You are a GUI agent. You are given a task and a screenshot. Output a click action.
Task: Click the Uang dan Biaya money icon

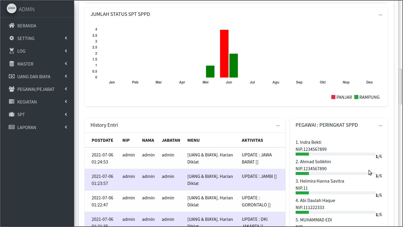[11, 76]
